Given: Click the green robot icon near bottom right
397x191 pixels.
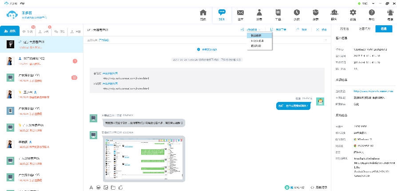Looking at the screenshot, I should tap(287, 187).
